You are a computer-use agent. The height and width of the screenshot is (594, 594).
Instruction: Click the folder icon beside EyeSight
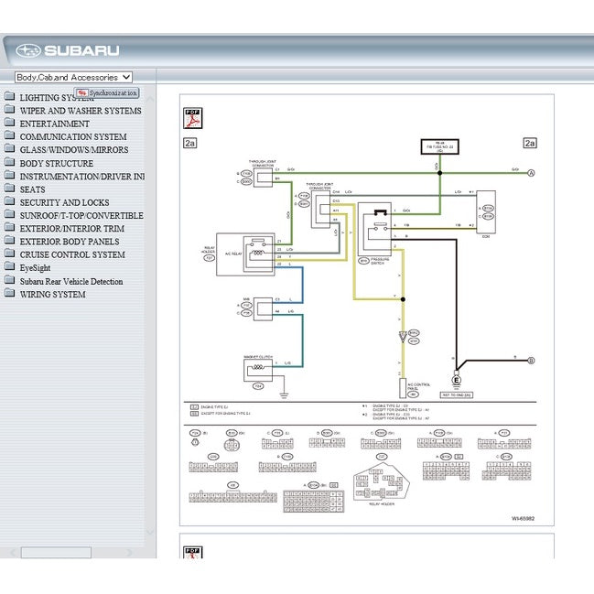coord(9,268)
